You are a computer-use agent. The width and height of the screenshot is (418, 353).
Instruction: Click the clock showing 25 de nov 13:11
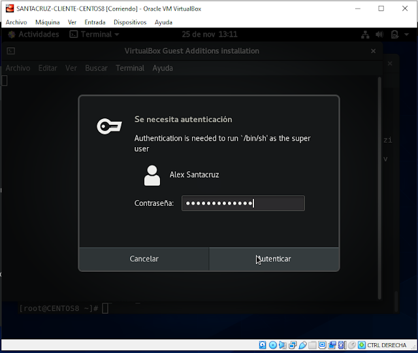pyautogui.click(x=210, y=34)
